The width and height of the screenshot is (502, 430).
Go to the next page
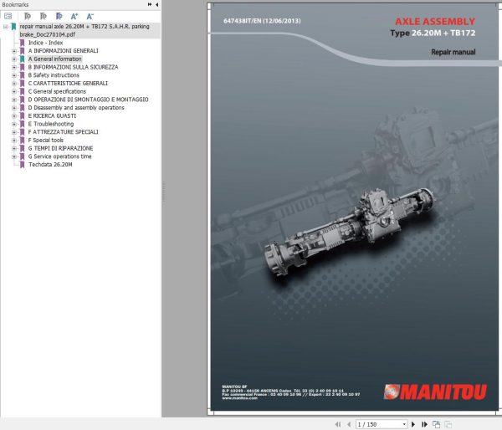(413, 424)
